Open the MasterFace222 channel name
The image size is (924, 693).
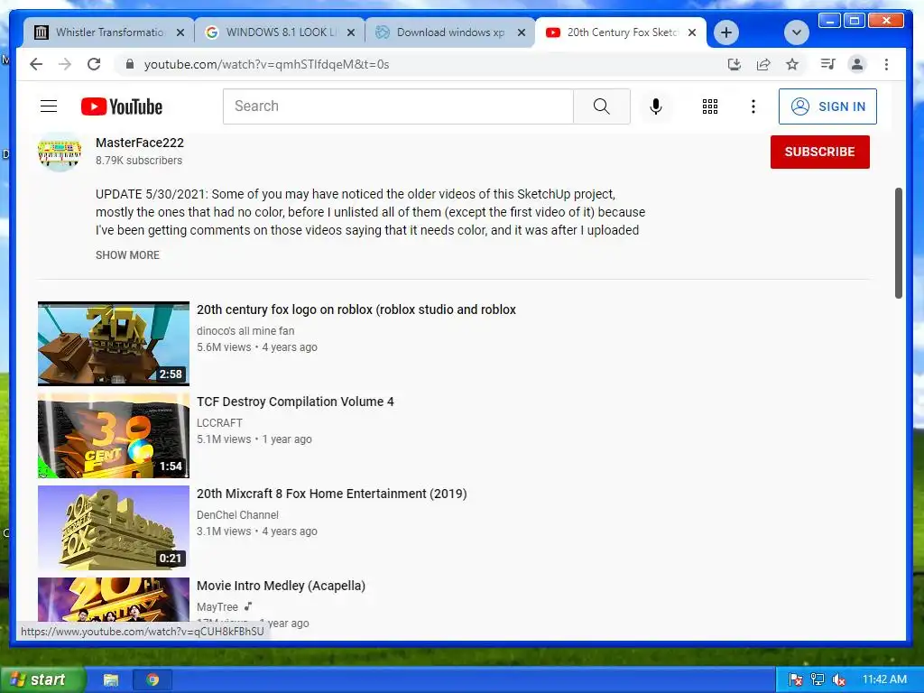pyautogui.click(x=140, y=143)
